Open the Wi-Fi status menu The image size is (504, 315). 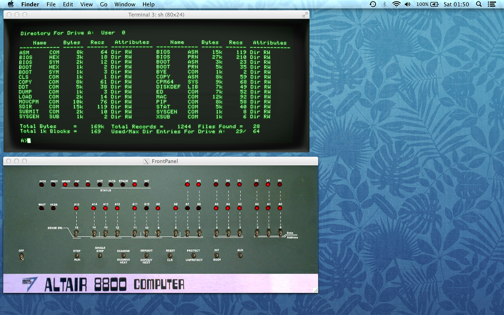(396, 4)
